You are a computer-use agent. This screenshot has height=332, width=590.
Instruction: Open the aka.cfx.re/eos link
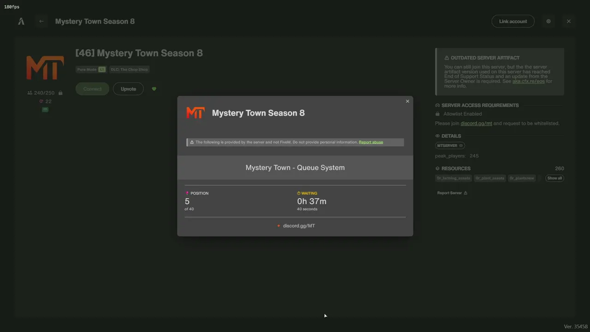pos(528,81)
